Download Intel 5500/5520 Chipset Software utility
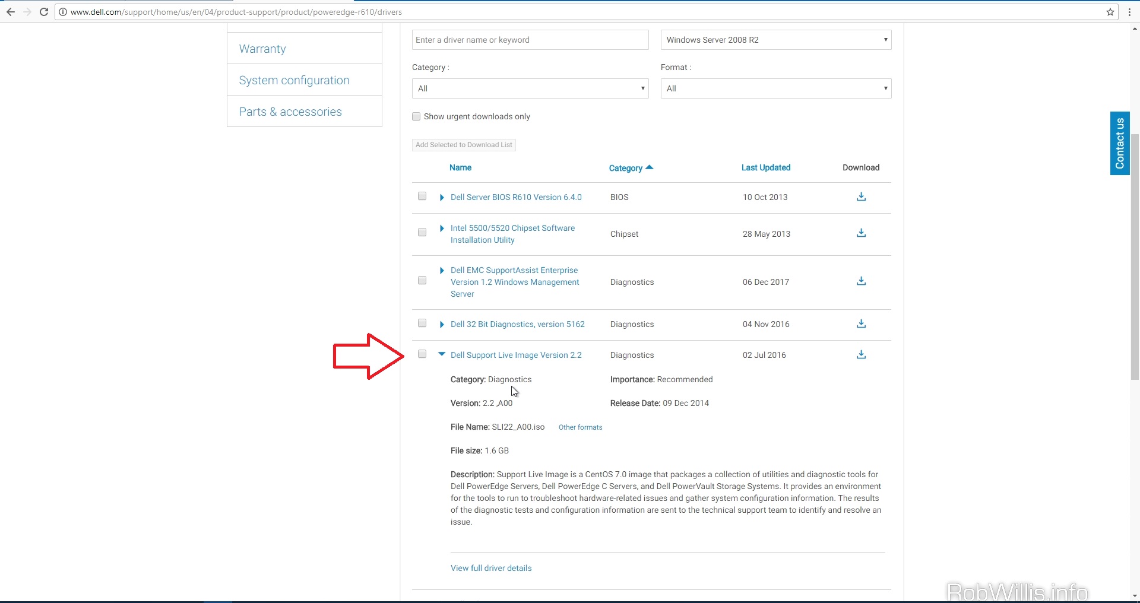The image size is (1140, 603). pos(861,233)
